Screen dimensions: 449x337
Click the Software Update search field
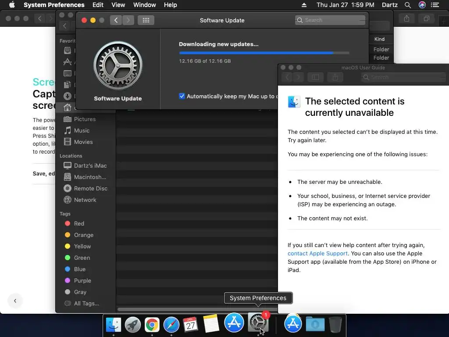(330, 20)
